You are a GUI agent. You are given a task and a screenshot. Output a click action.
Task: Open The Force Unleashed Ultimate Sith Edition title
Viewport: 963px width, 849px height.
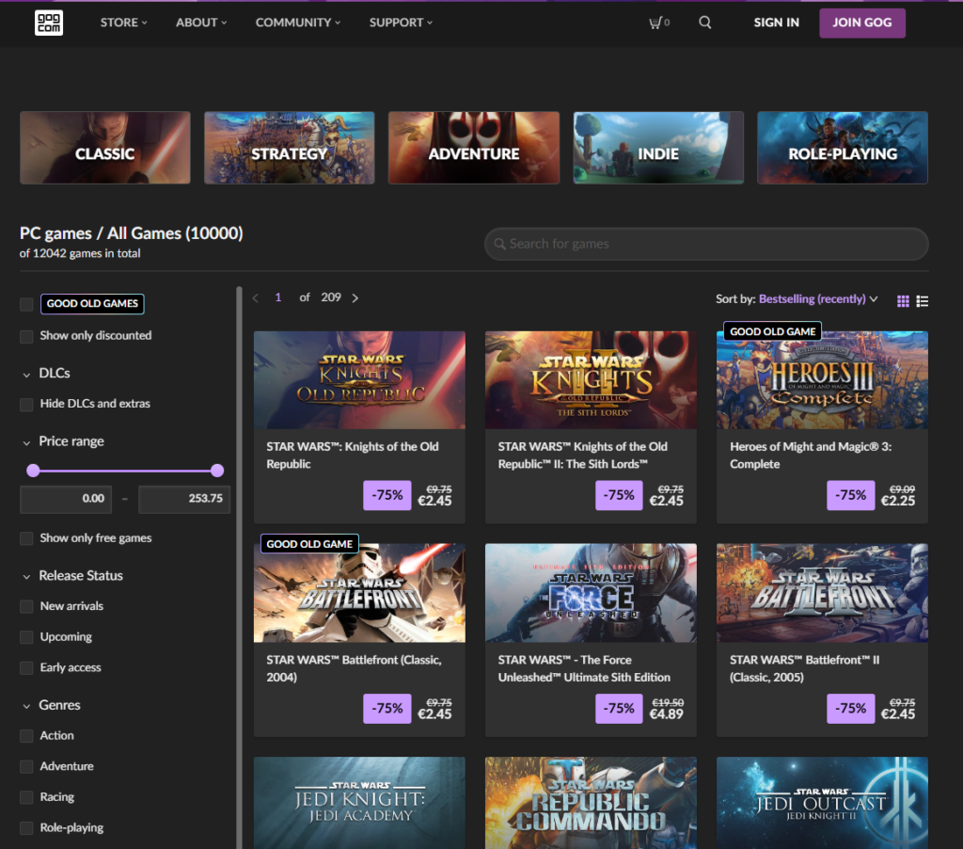click(583, 668)
